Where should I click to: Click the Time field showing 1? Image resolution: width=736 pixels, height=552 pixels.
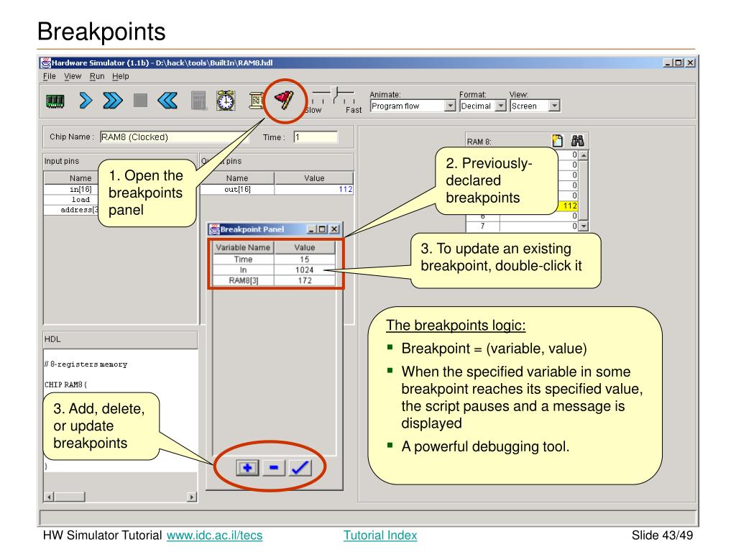point(316,137)
